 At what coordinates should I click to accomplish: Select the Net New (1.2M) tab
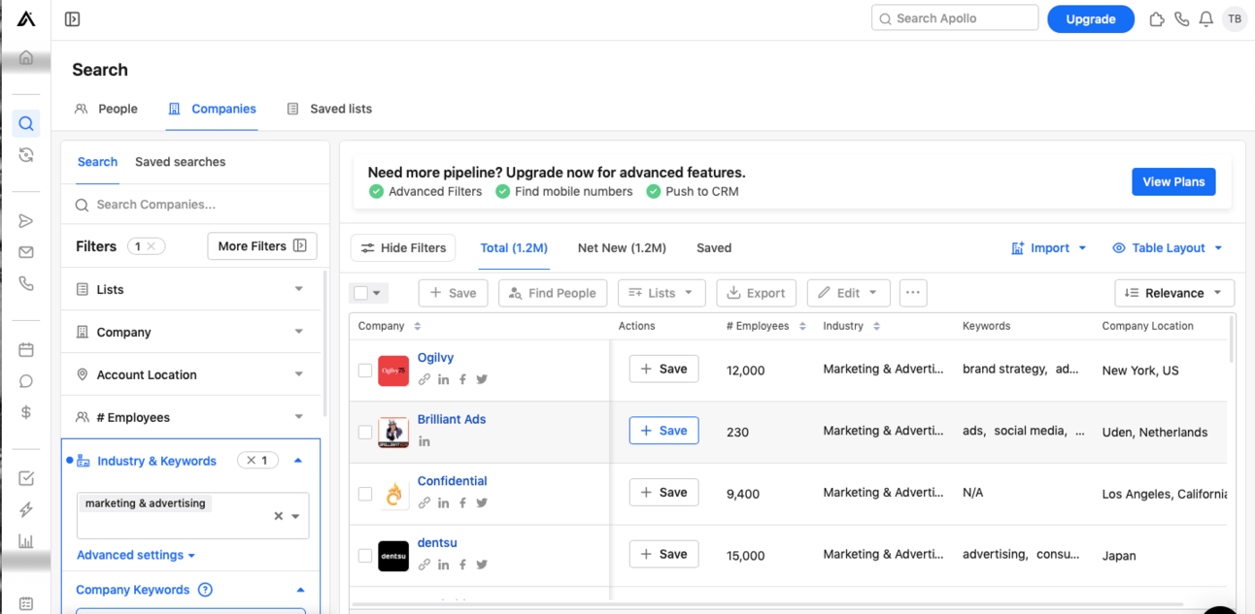click(x=622, y=248)
